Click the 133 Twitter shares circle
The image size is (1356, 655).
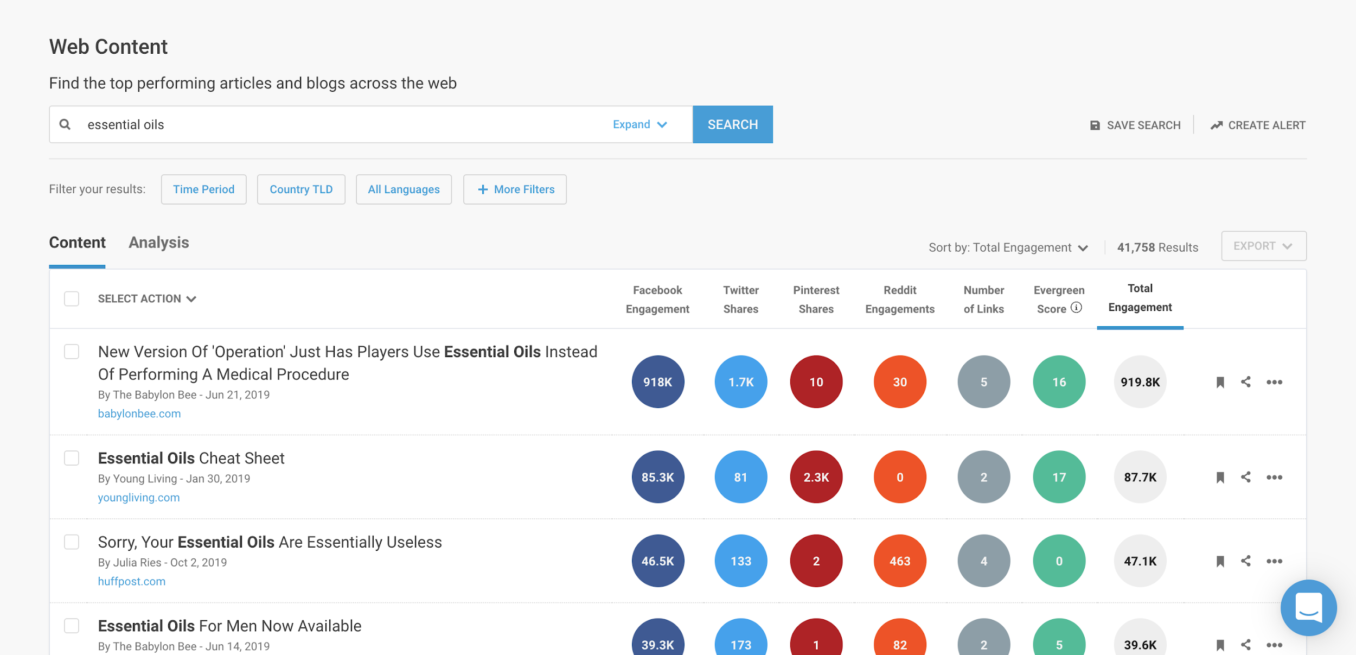coord(741,561)
